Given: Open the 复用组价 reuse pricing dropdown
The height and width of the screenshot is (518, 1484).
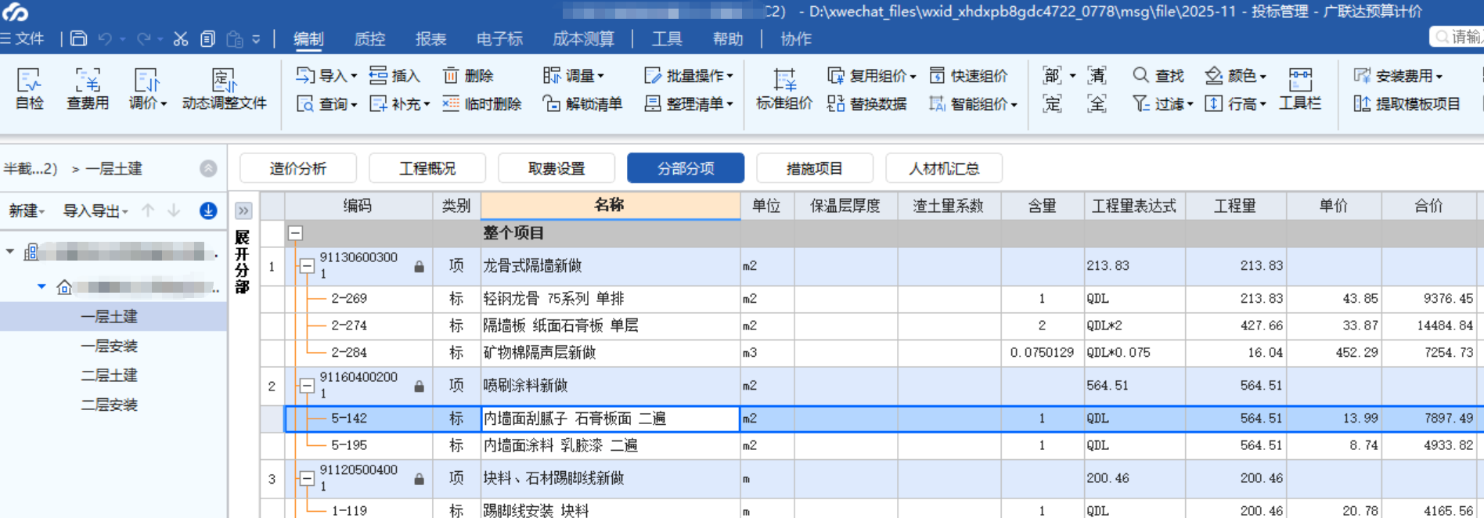Looking at the screenshot, I should coord(871,75).
